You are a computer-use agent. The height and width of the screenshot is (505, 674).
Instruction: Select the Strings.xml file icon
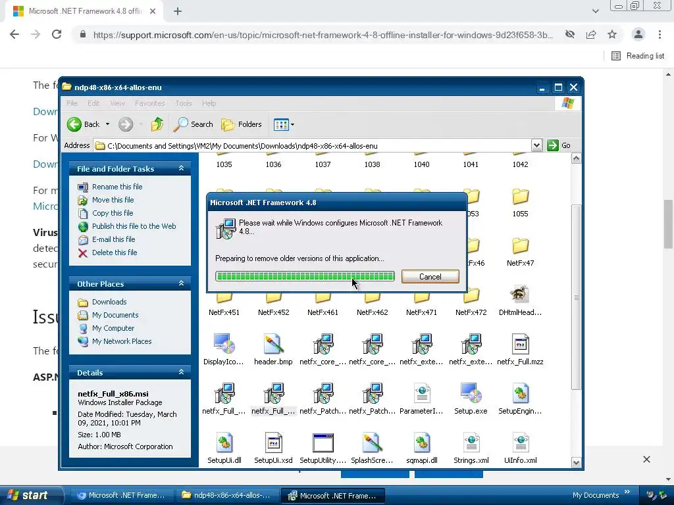coord(471,443)
